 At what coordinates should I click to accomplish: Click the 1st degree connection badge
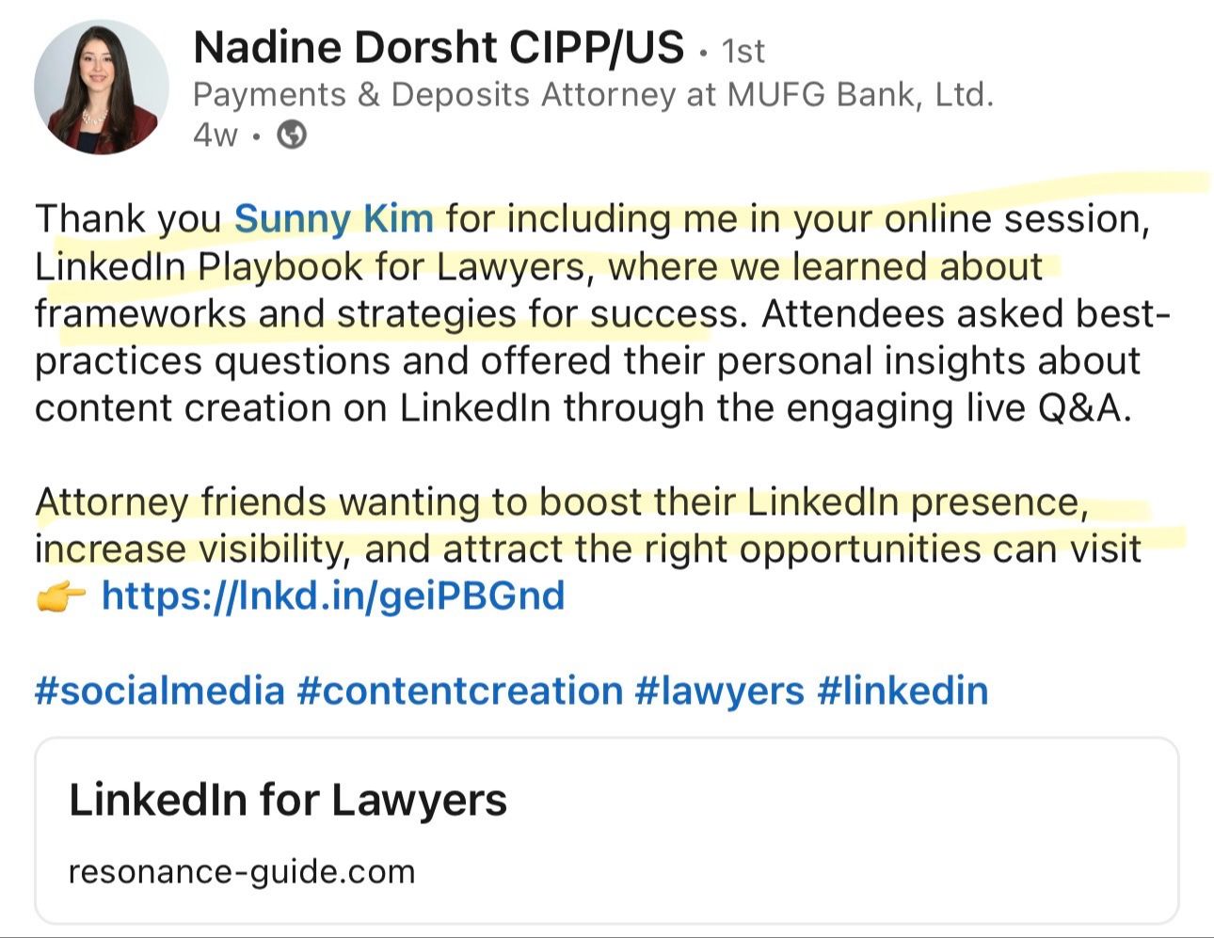click(743, 51)
